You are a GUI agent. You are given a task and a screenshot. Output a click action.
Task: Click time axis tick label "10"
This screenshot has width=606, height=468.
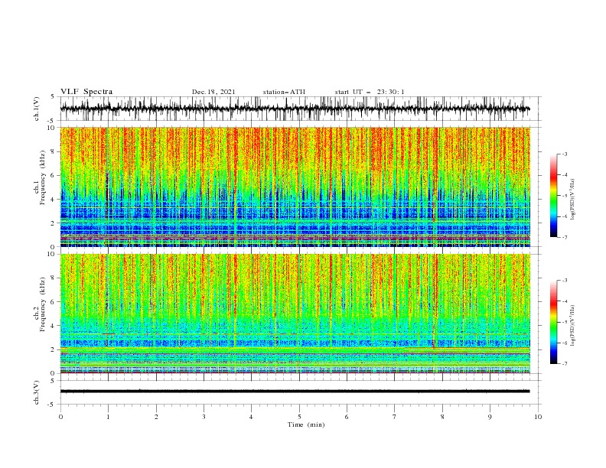[538, 417]
